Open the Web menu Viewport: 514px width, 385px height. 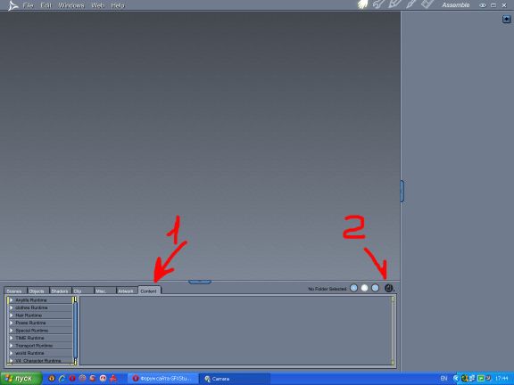click(97, 5)
